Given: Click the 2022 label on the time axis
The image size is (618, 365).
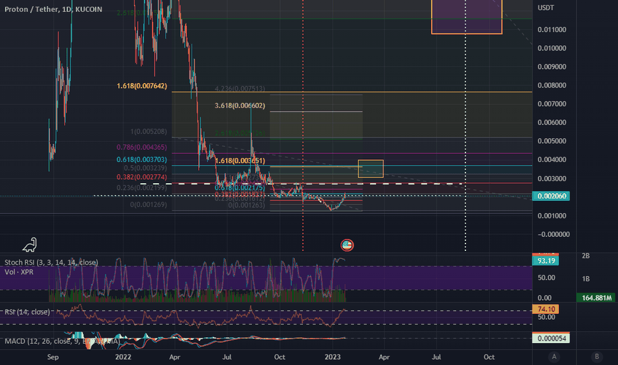Looking at the screenshot, I should pyautogui.click(x=123, y=357).
